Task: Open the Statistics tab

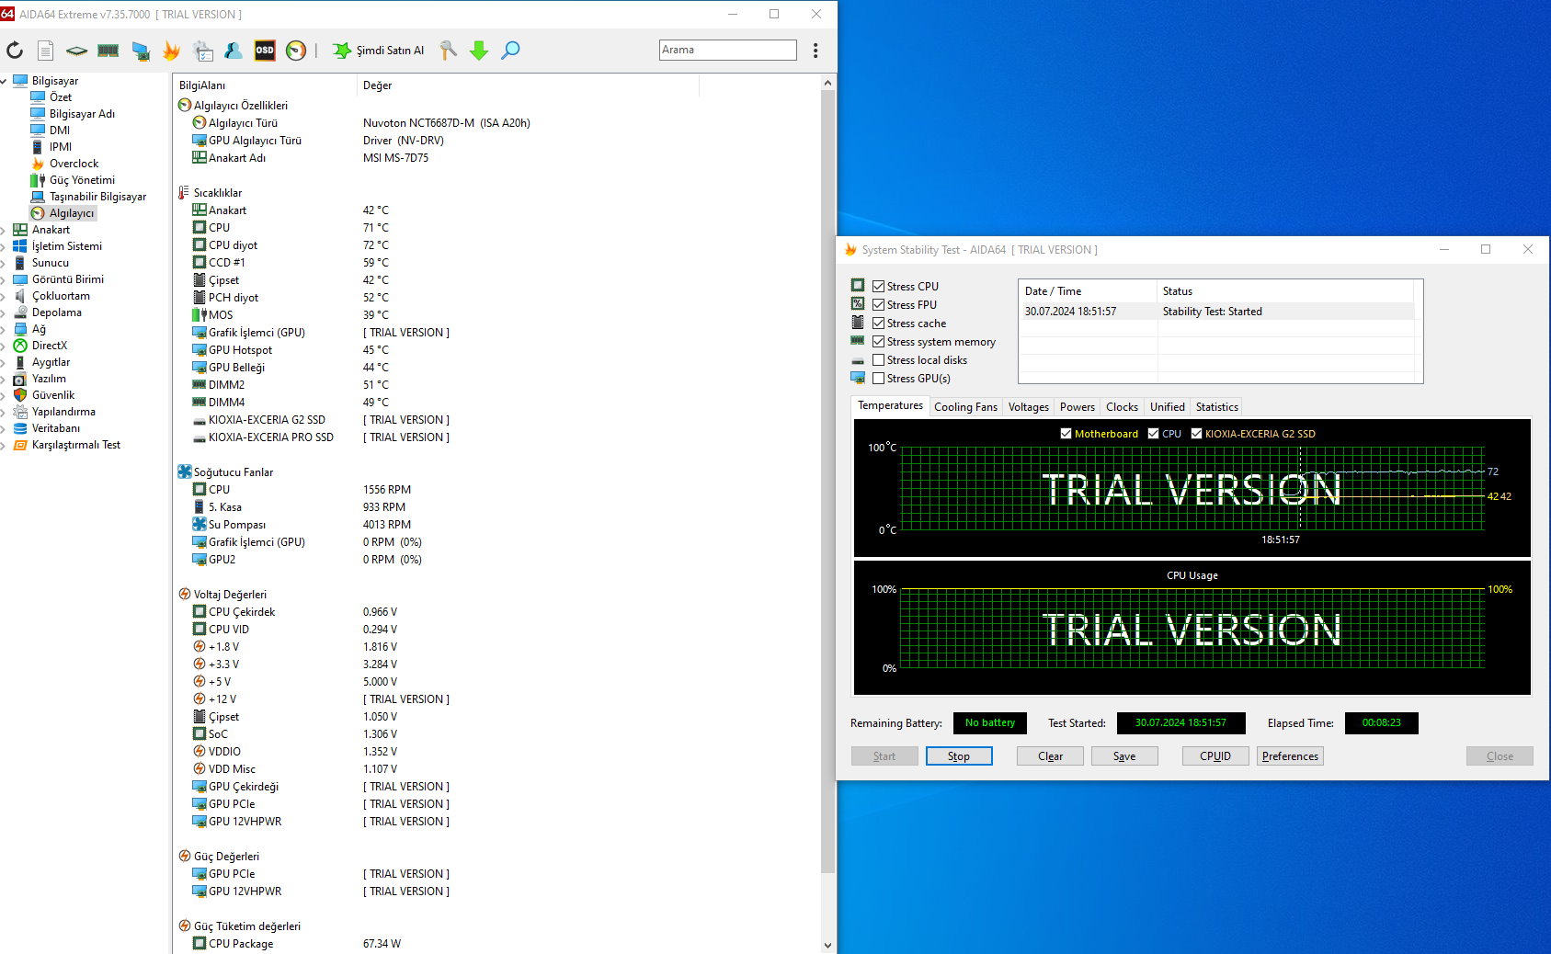Action: click(x=1216, y=407)
